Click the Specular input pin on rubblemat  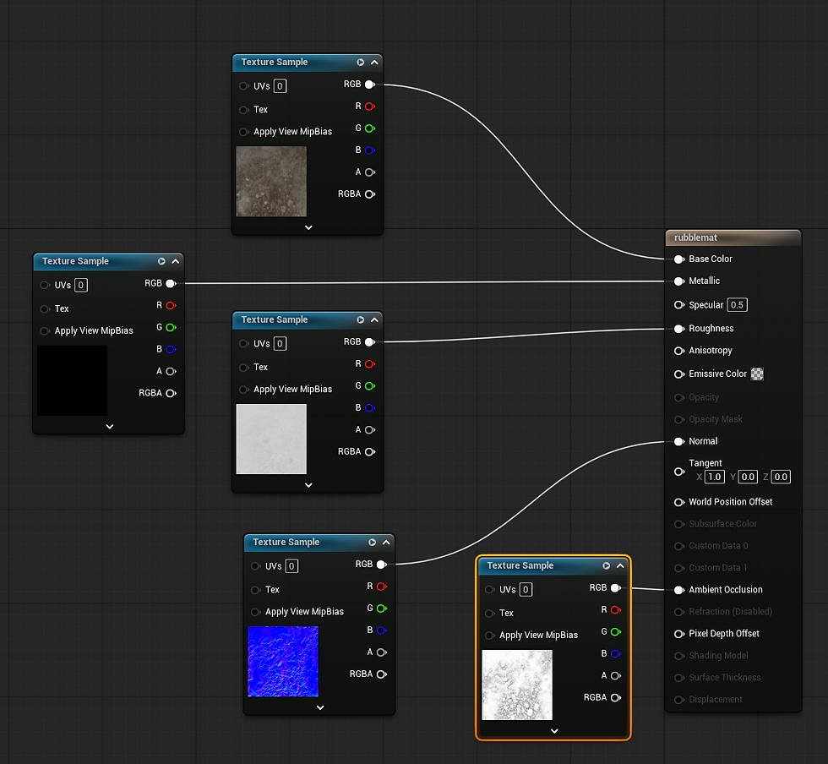(679, 305)
